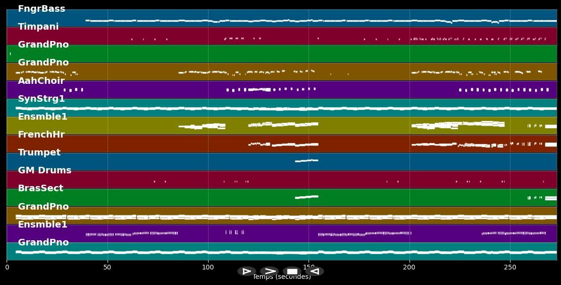Click the BrasSect track label
Screen dimensions: 561x285
click(x=41, y=188)
